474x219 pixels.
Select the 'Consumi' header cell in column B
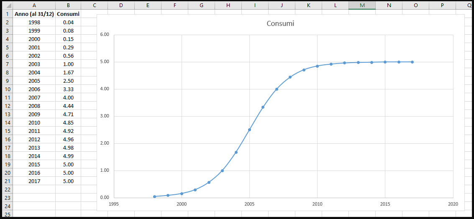tap(68, 14)
